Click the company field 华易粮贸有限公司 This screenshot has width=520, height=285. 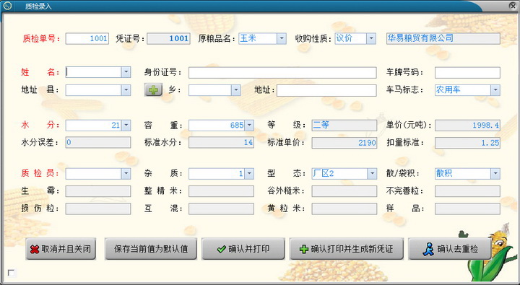coord(443,38)
